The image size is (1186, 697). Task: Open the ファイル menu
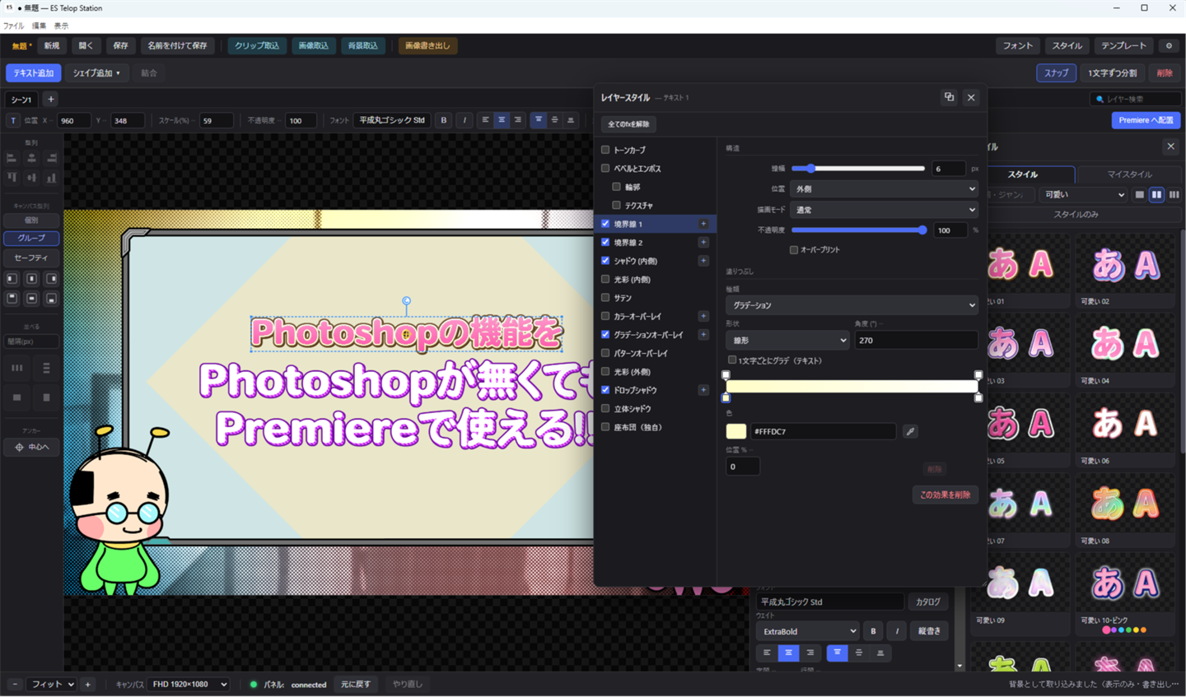click(14, 26)
